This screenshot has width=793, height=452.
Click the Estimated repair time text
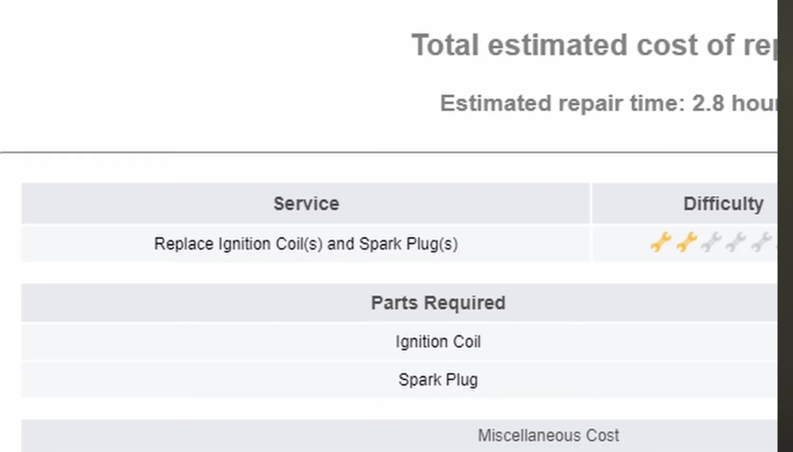coord(608,103)
